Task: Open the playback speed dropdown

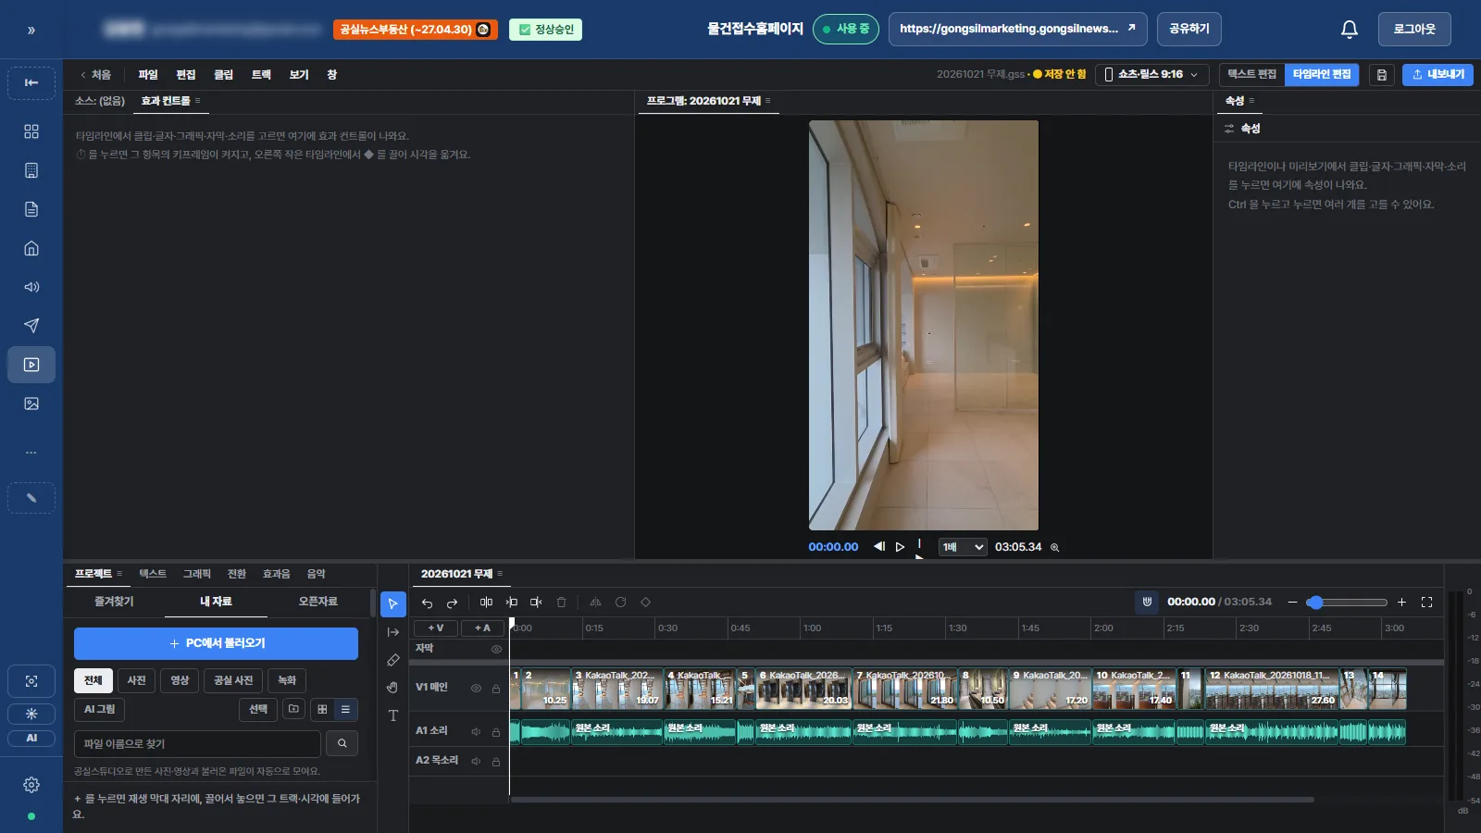Action: [963, 547]
